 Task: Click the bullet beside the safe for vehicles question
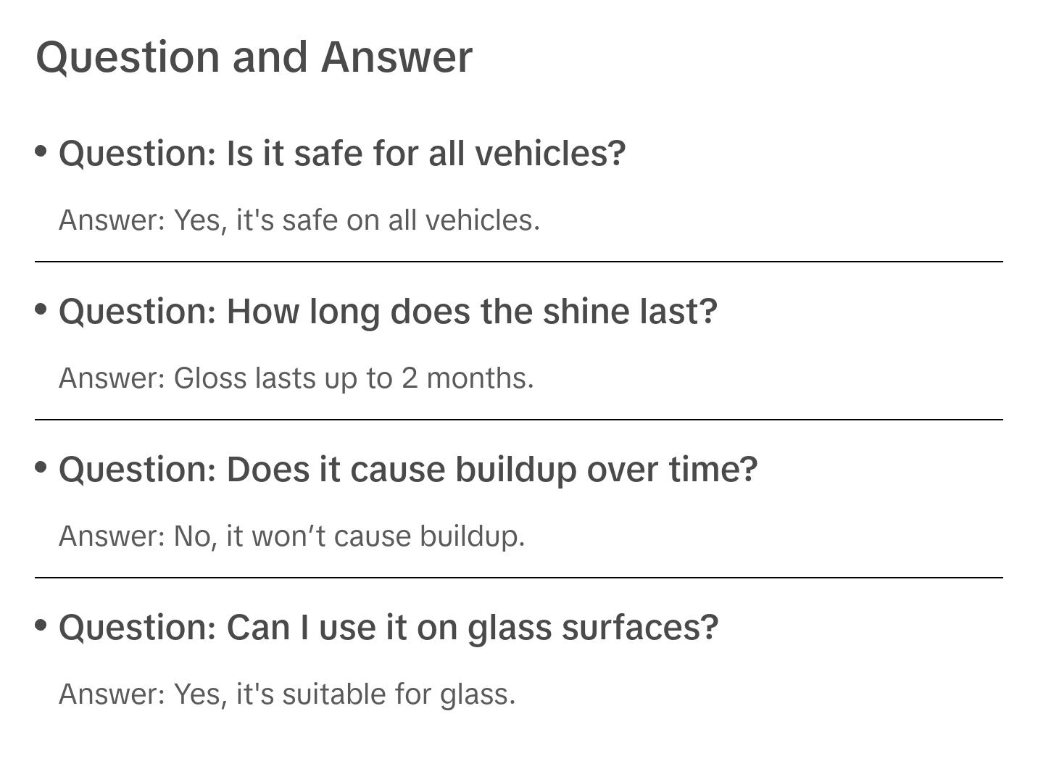[41, 151]
